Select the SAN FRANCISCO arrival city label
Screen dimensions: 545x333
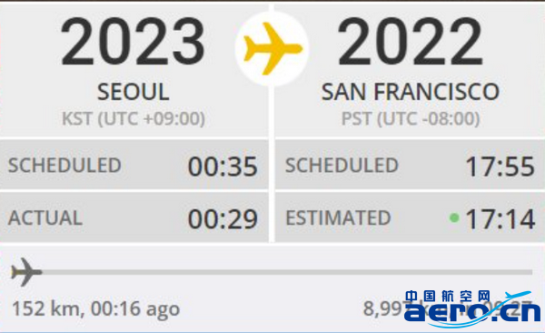coord(411,92)
